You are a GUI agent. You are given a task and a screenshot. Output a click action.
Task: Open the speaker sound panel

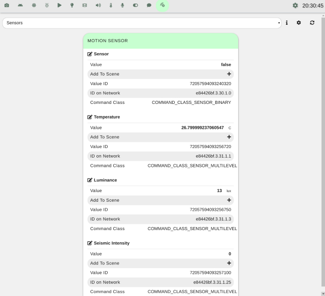(x=98, y=5)
